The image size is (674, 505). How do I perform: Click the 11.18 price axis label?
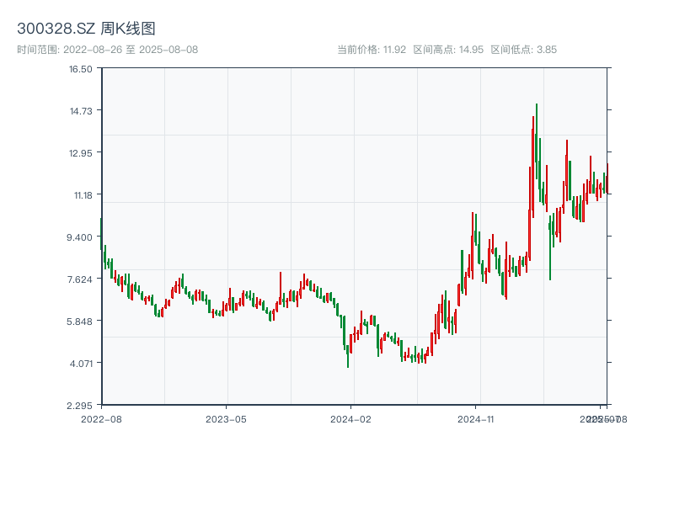(x=80, y=195)
